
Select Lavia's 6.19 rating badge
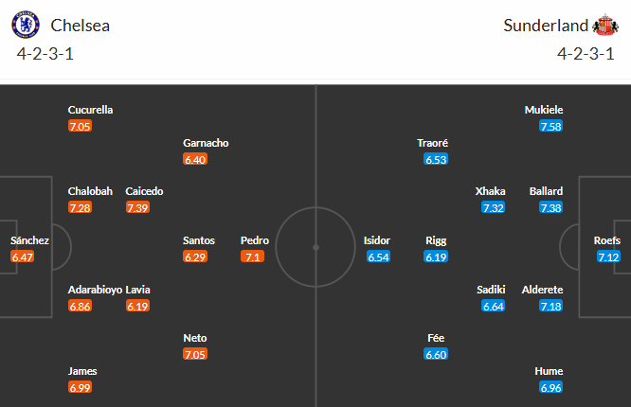pos(137,306)
